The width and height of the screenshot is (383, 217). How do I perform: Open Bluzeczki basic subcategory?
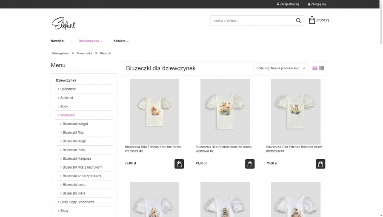click(x=74, y=185)
